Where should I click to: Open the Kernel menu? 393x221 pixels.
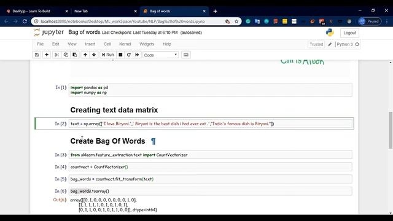[x=125, y=44]
